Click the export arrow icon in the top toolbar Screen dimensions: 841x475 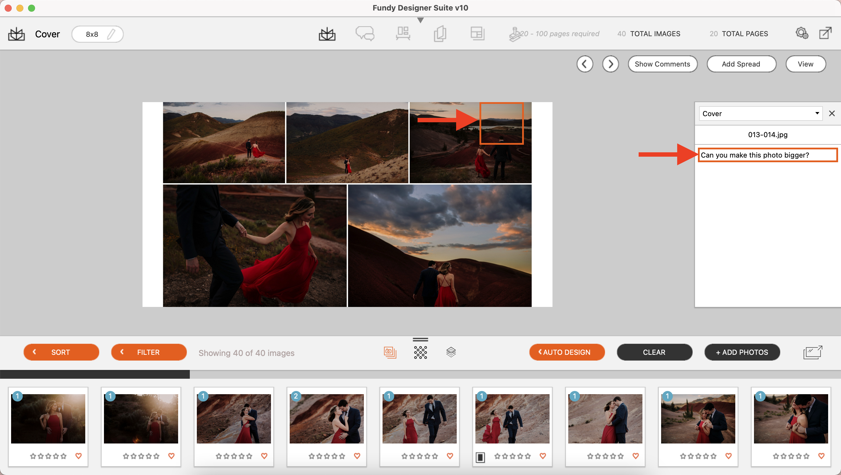[x=825, y=33]
